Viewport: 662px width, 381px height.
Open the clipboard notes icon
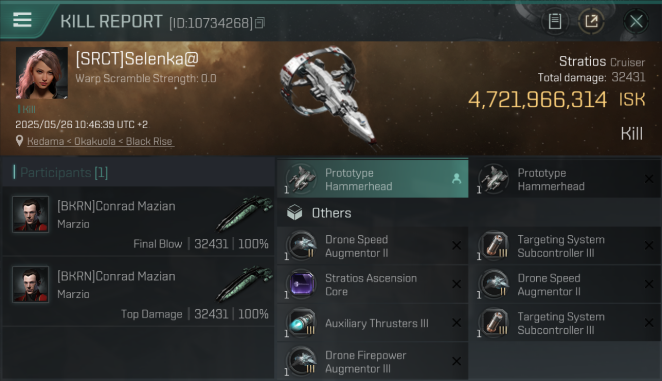click(x=555, y=21)
